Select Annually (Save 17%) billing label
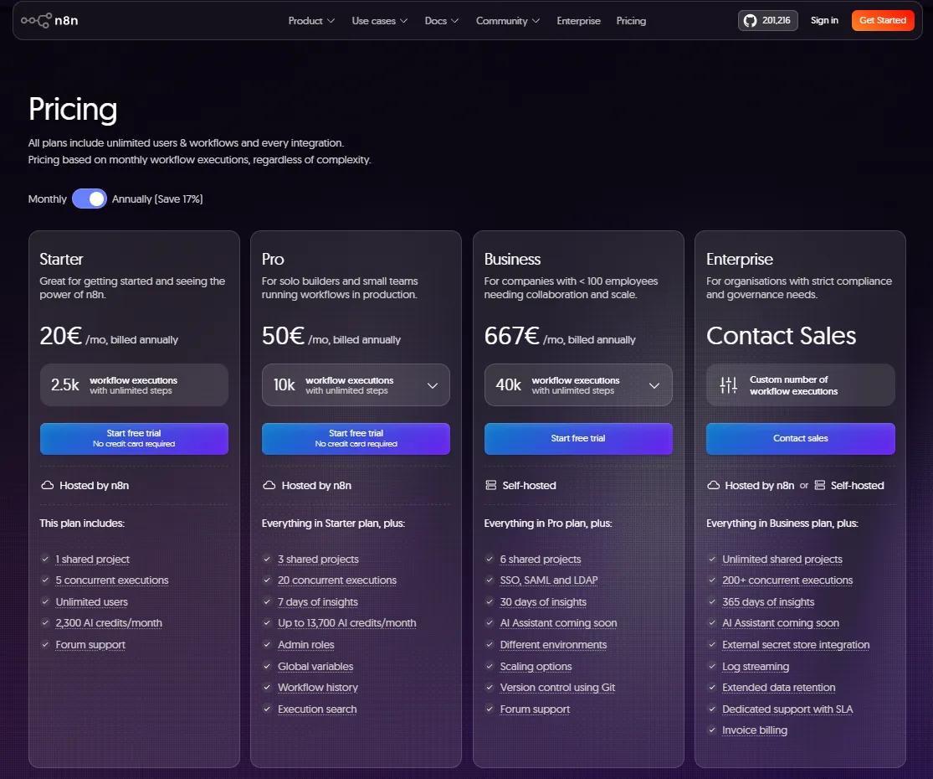Viewport: 933px width, 779px height. click(x=157, y=199)
